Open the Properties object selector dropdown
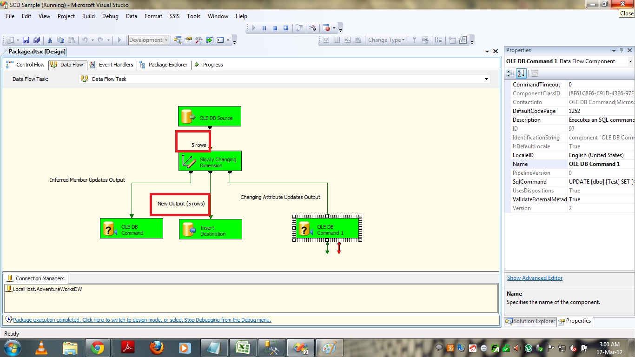The height and width of the screenshot is (357, 635). 630,61
